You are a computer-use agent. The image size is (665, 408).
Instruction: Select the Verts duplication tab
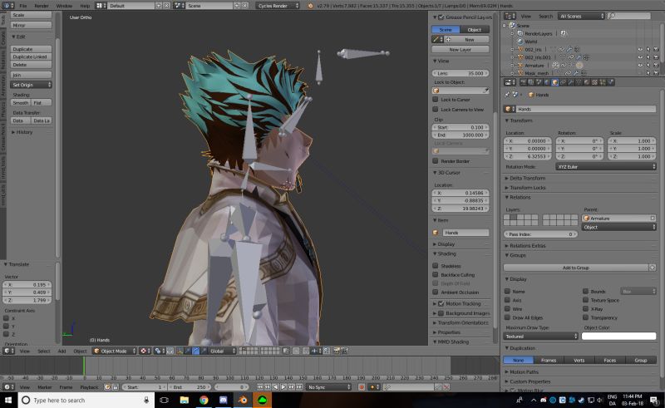(x=579, y=360)
